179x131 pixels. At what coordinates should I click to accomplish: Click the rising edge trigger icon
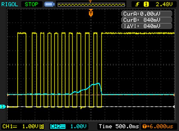tap(137, 4)
